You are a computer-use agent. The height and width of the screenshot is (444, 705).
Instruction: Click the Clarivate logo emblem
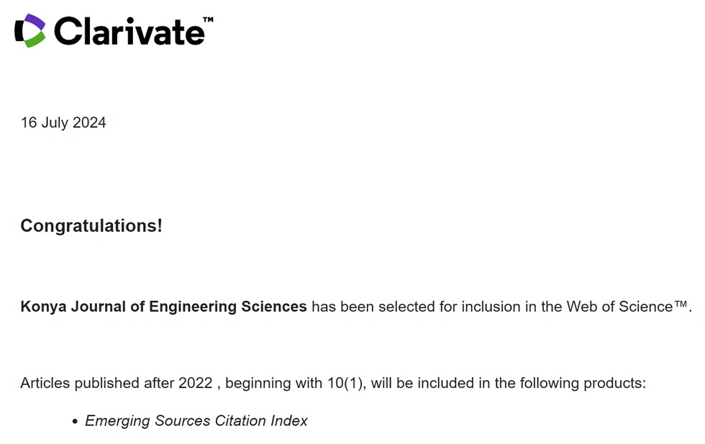pos(29,31)
